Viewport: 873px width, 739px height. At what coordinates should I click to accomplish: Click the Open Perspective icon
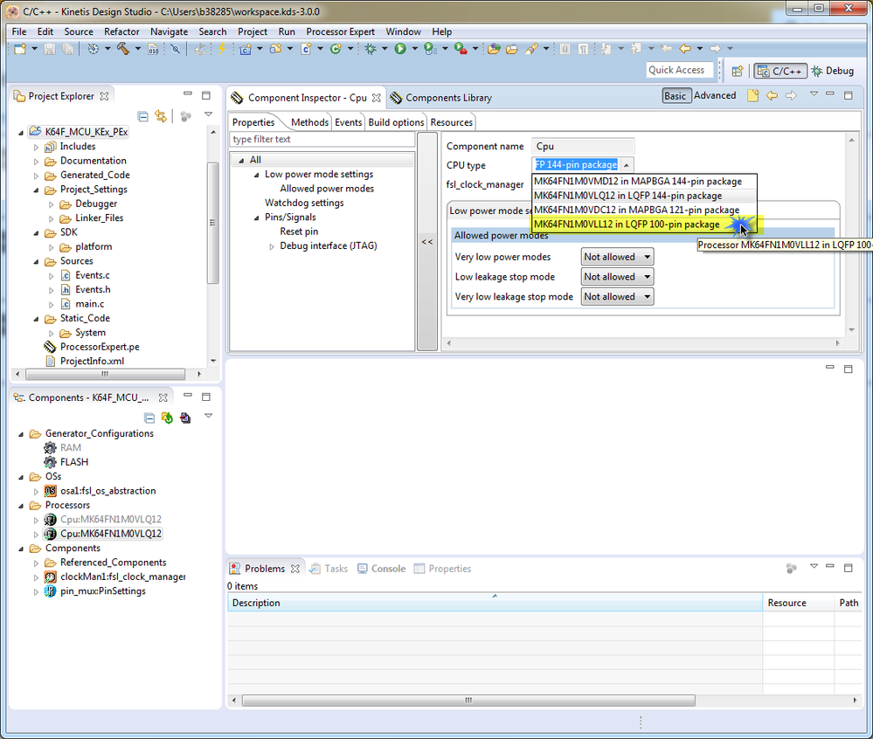[x=738, y=71]
